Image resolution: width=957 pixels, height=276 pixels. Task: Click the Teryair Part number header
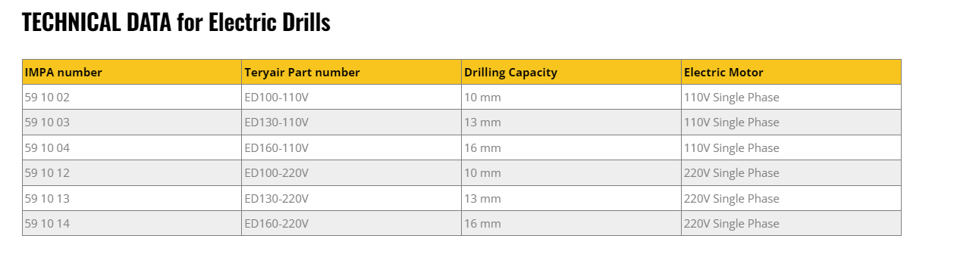coord(351,72)
